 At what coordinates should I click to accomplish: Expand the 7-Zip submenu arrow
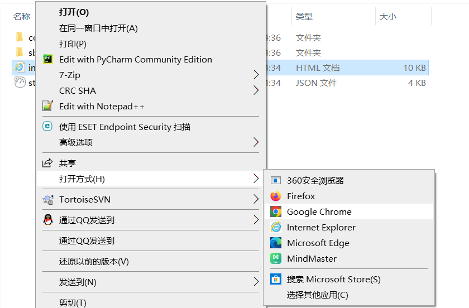256,75
